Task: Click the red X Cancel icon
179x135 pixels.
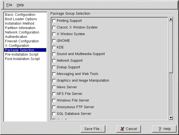Action: click(x=122, y=129)
